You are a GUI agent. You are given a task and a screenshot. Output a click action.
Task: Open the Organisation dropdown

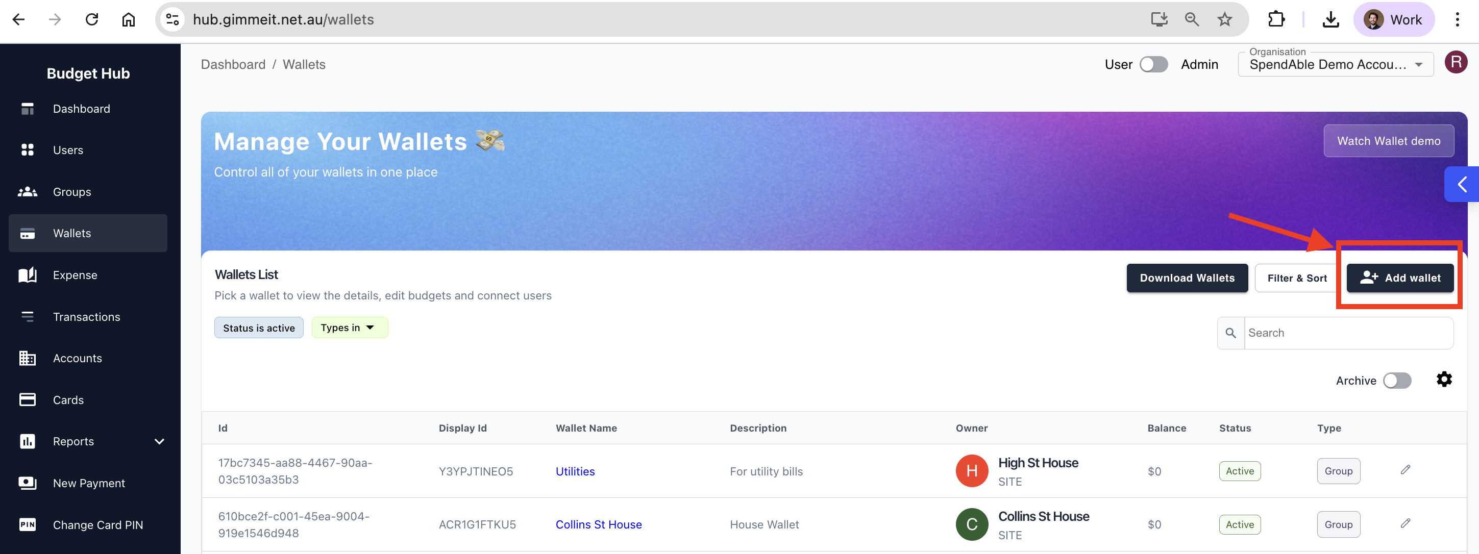[1335, 64]
